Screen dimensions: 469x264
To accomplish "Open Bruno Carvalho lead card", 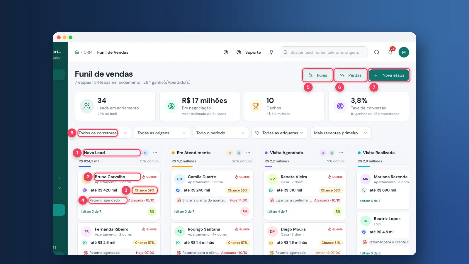I will [119, 195].
